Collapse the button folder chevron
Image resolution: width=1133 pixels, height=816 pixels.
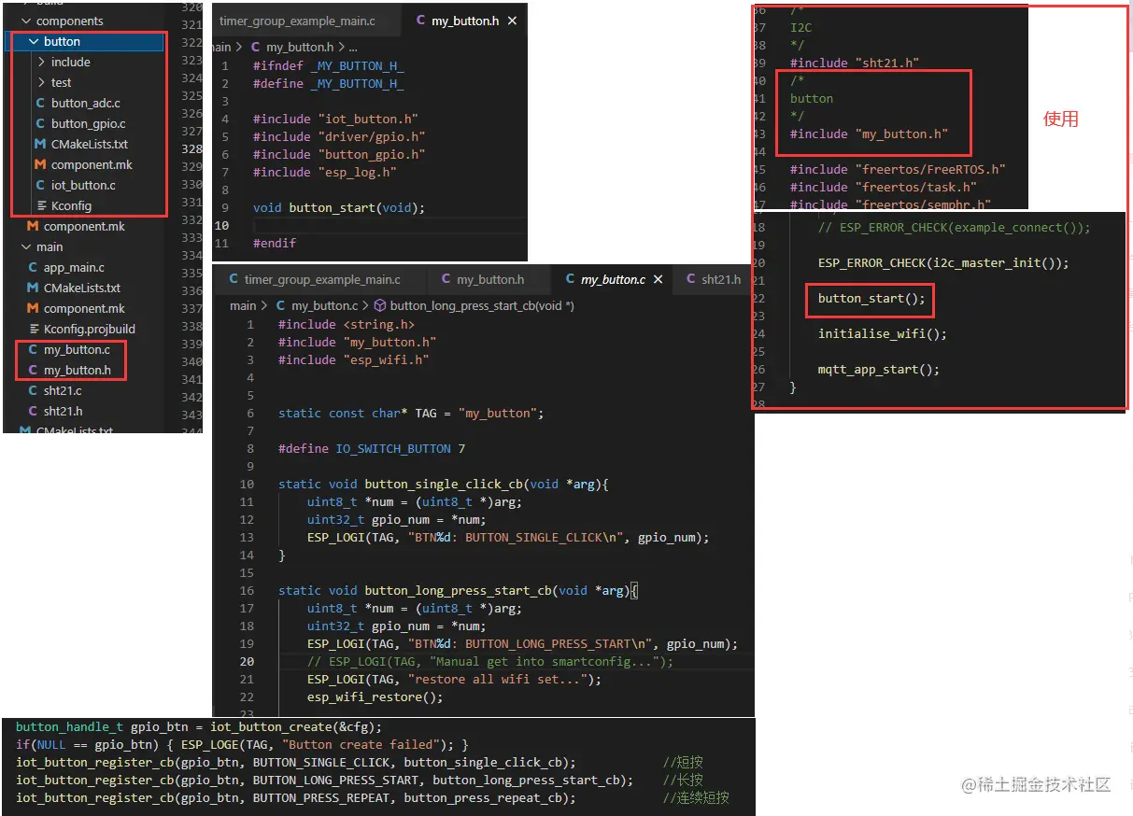click(34, 41)
